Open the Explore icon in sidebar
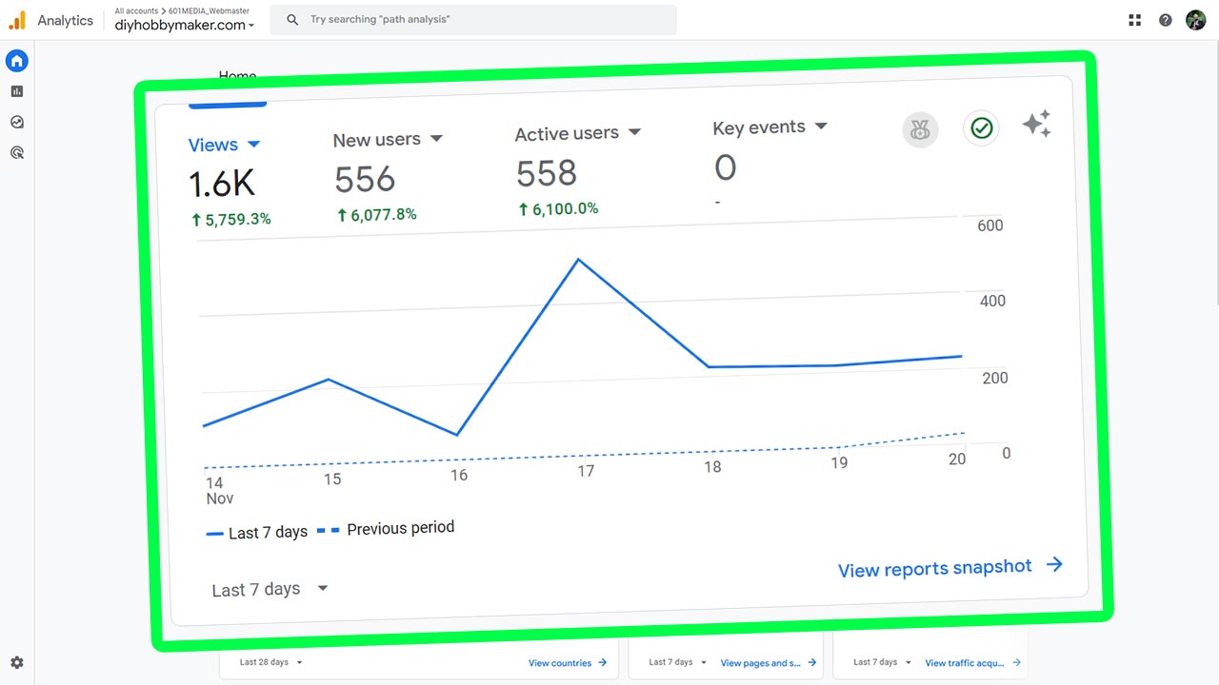1219x685 pixels. [16, 122]
